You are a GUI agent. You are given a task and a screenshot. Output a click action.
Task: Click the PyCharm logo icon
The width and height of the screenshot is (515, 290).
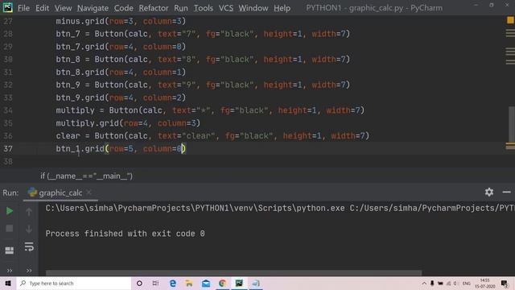click(x=7, y=7)
